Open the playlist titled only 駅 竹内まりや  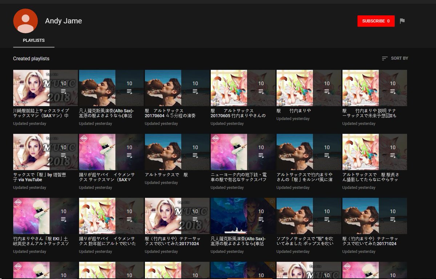[x=294, y=110]
